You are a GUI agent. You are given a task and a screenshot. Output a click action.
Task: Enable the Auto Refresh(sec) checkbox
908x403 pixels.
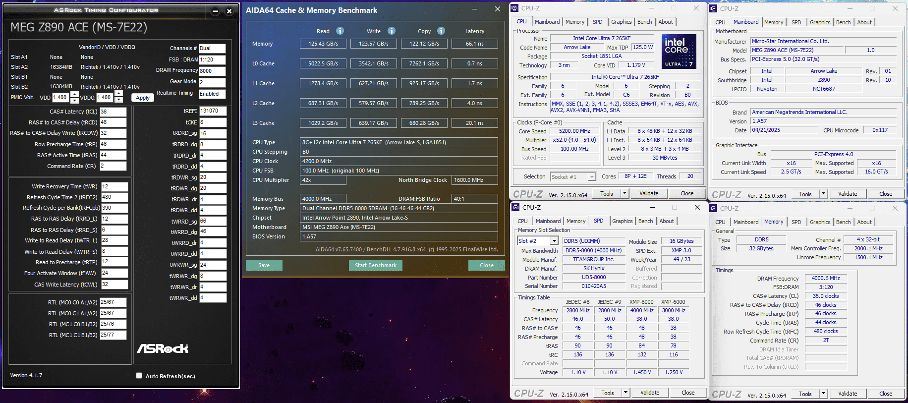[x=139, y=376]
